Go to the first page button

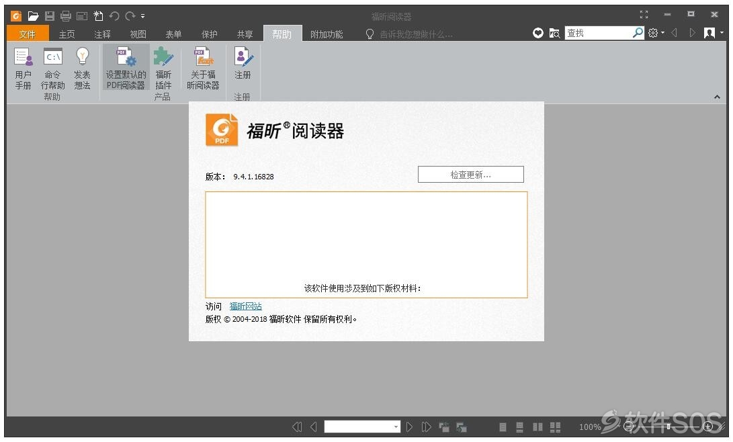(x=298, y=427)
